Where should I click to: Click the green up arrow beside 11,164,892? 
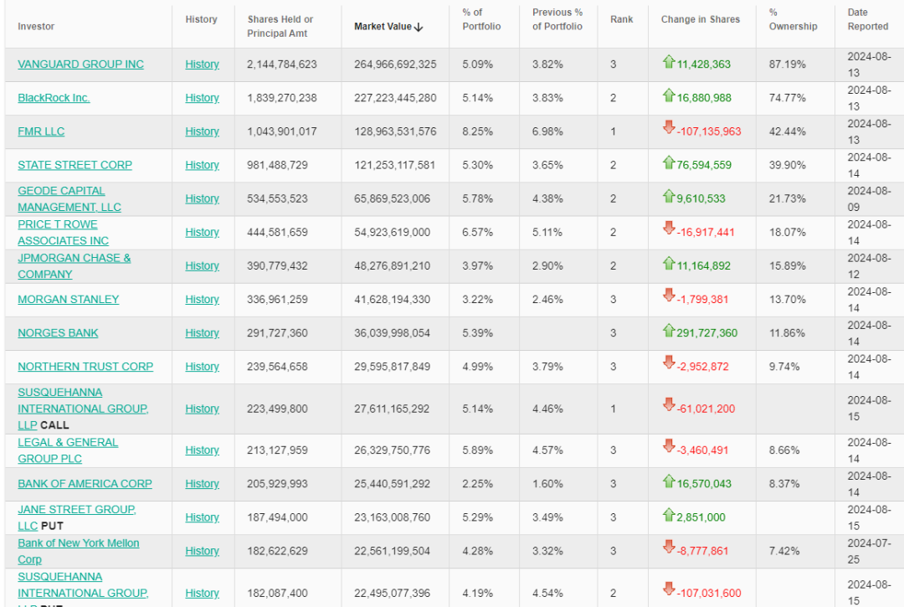tap(669, 264)
